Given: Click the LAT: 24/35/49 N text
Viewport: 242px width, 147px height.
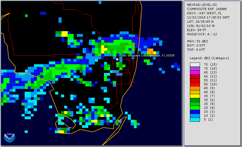Looking at the screenshot, I should [x=200, y=22].
